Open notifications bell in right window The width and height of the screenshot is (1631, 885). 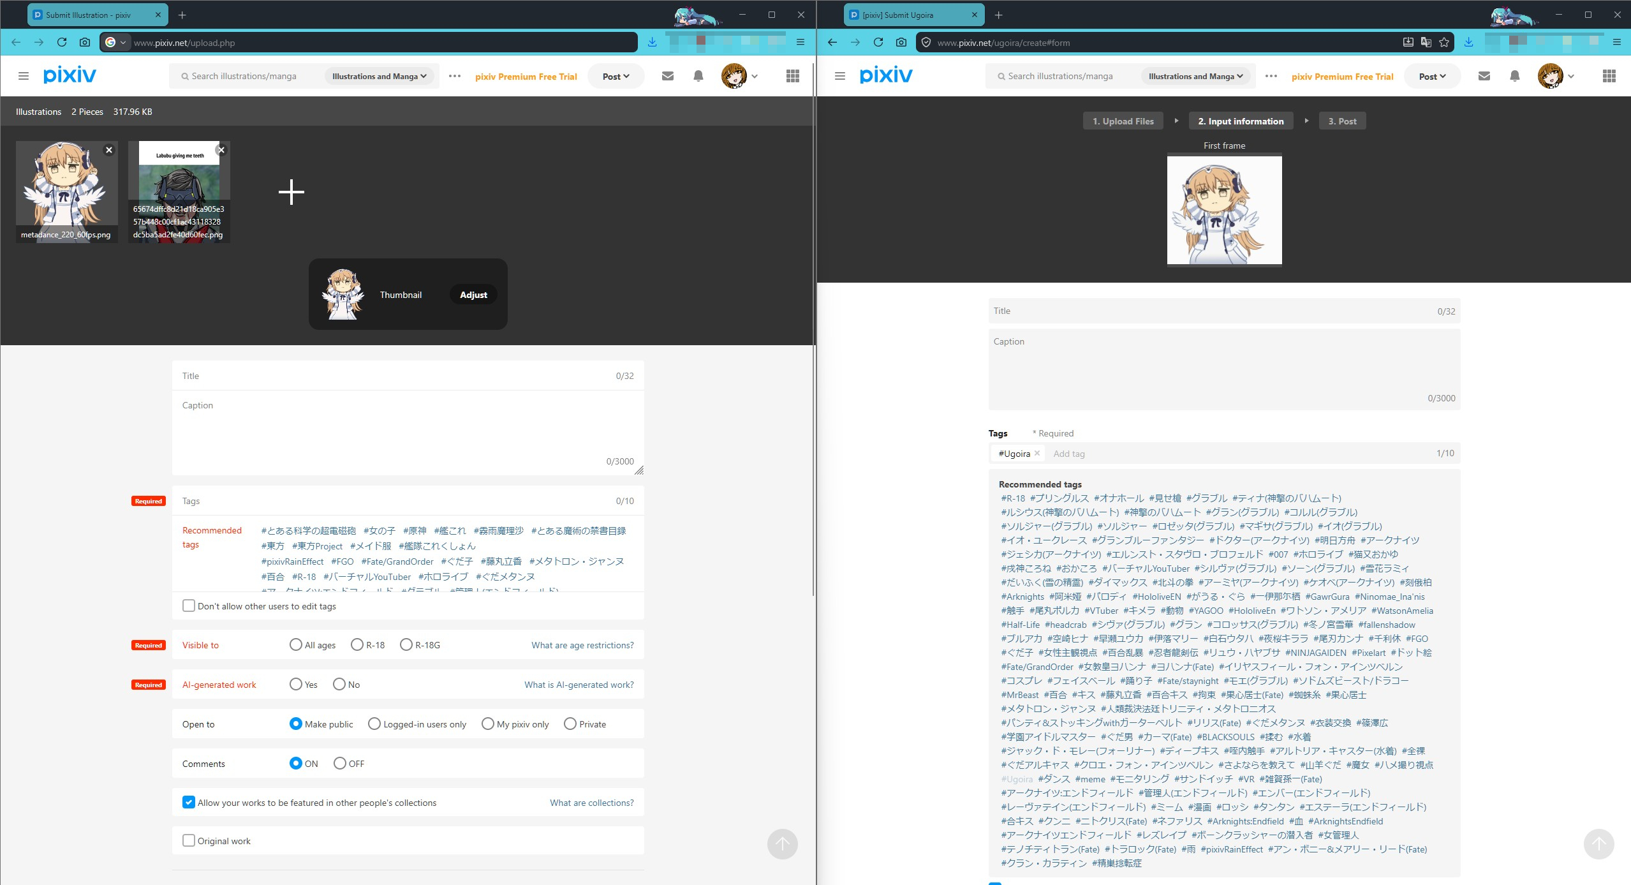pyautogui.click(x=1515, y=76)
